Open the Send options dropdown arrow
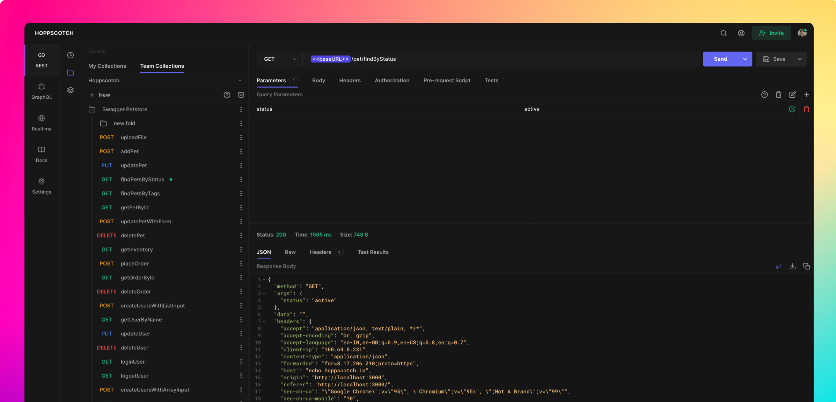The height and width of the screenshot is (402, 836). click(x=745, y=59)
